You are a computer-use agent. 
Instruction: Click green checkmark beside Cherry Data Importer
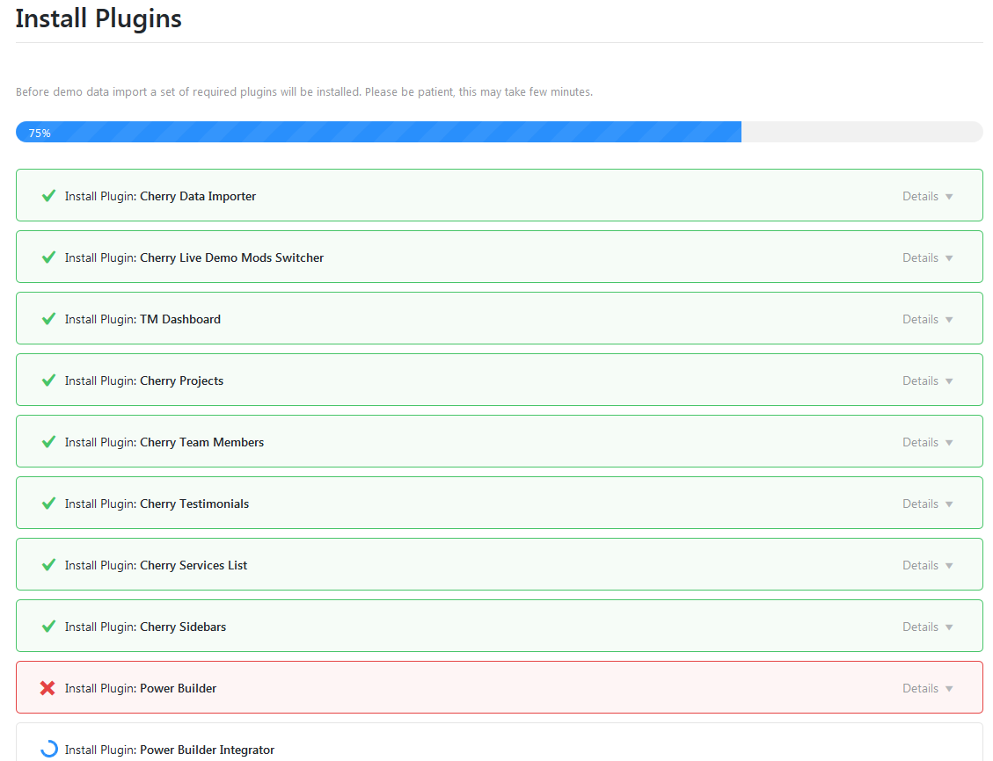click(49, 196)
